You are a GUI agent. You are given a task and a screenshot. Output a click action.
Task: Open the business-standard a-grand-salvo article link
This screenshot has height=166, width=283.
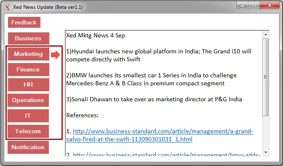[160, 135]
